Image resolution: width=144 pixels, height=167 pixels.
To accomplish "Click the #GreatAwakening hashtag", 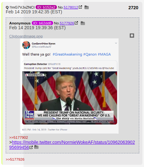I will [x=67, y=54].
